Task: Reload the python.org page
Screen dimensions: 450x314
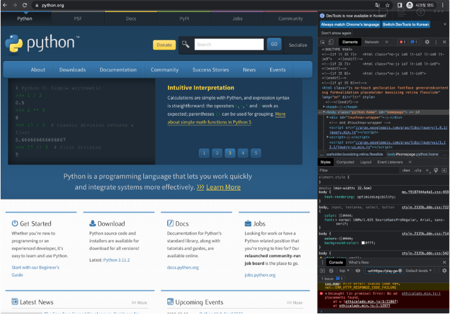Action: pyautogui.click(x=25, y=5)
